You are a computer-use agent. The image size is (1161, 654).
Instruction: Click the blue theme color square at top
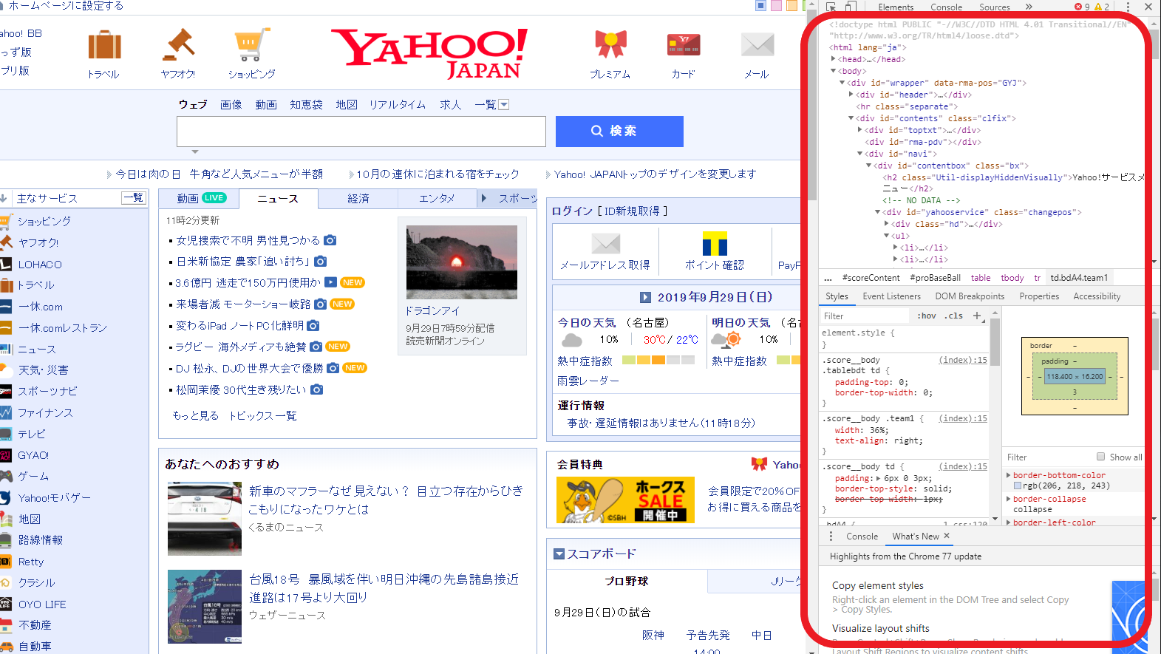coord(761,6)
